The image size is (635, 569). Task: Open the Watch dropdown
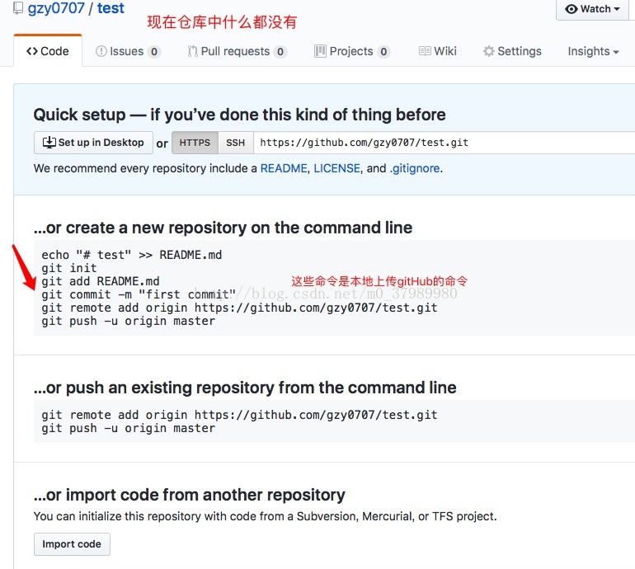pos(592,9)
